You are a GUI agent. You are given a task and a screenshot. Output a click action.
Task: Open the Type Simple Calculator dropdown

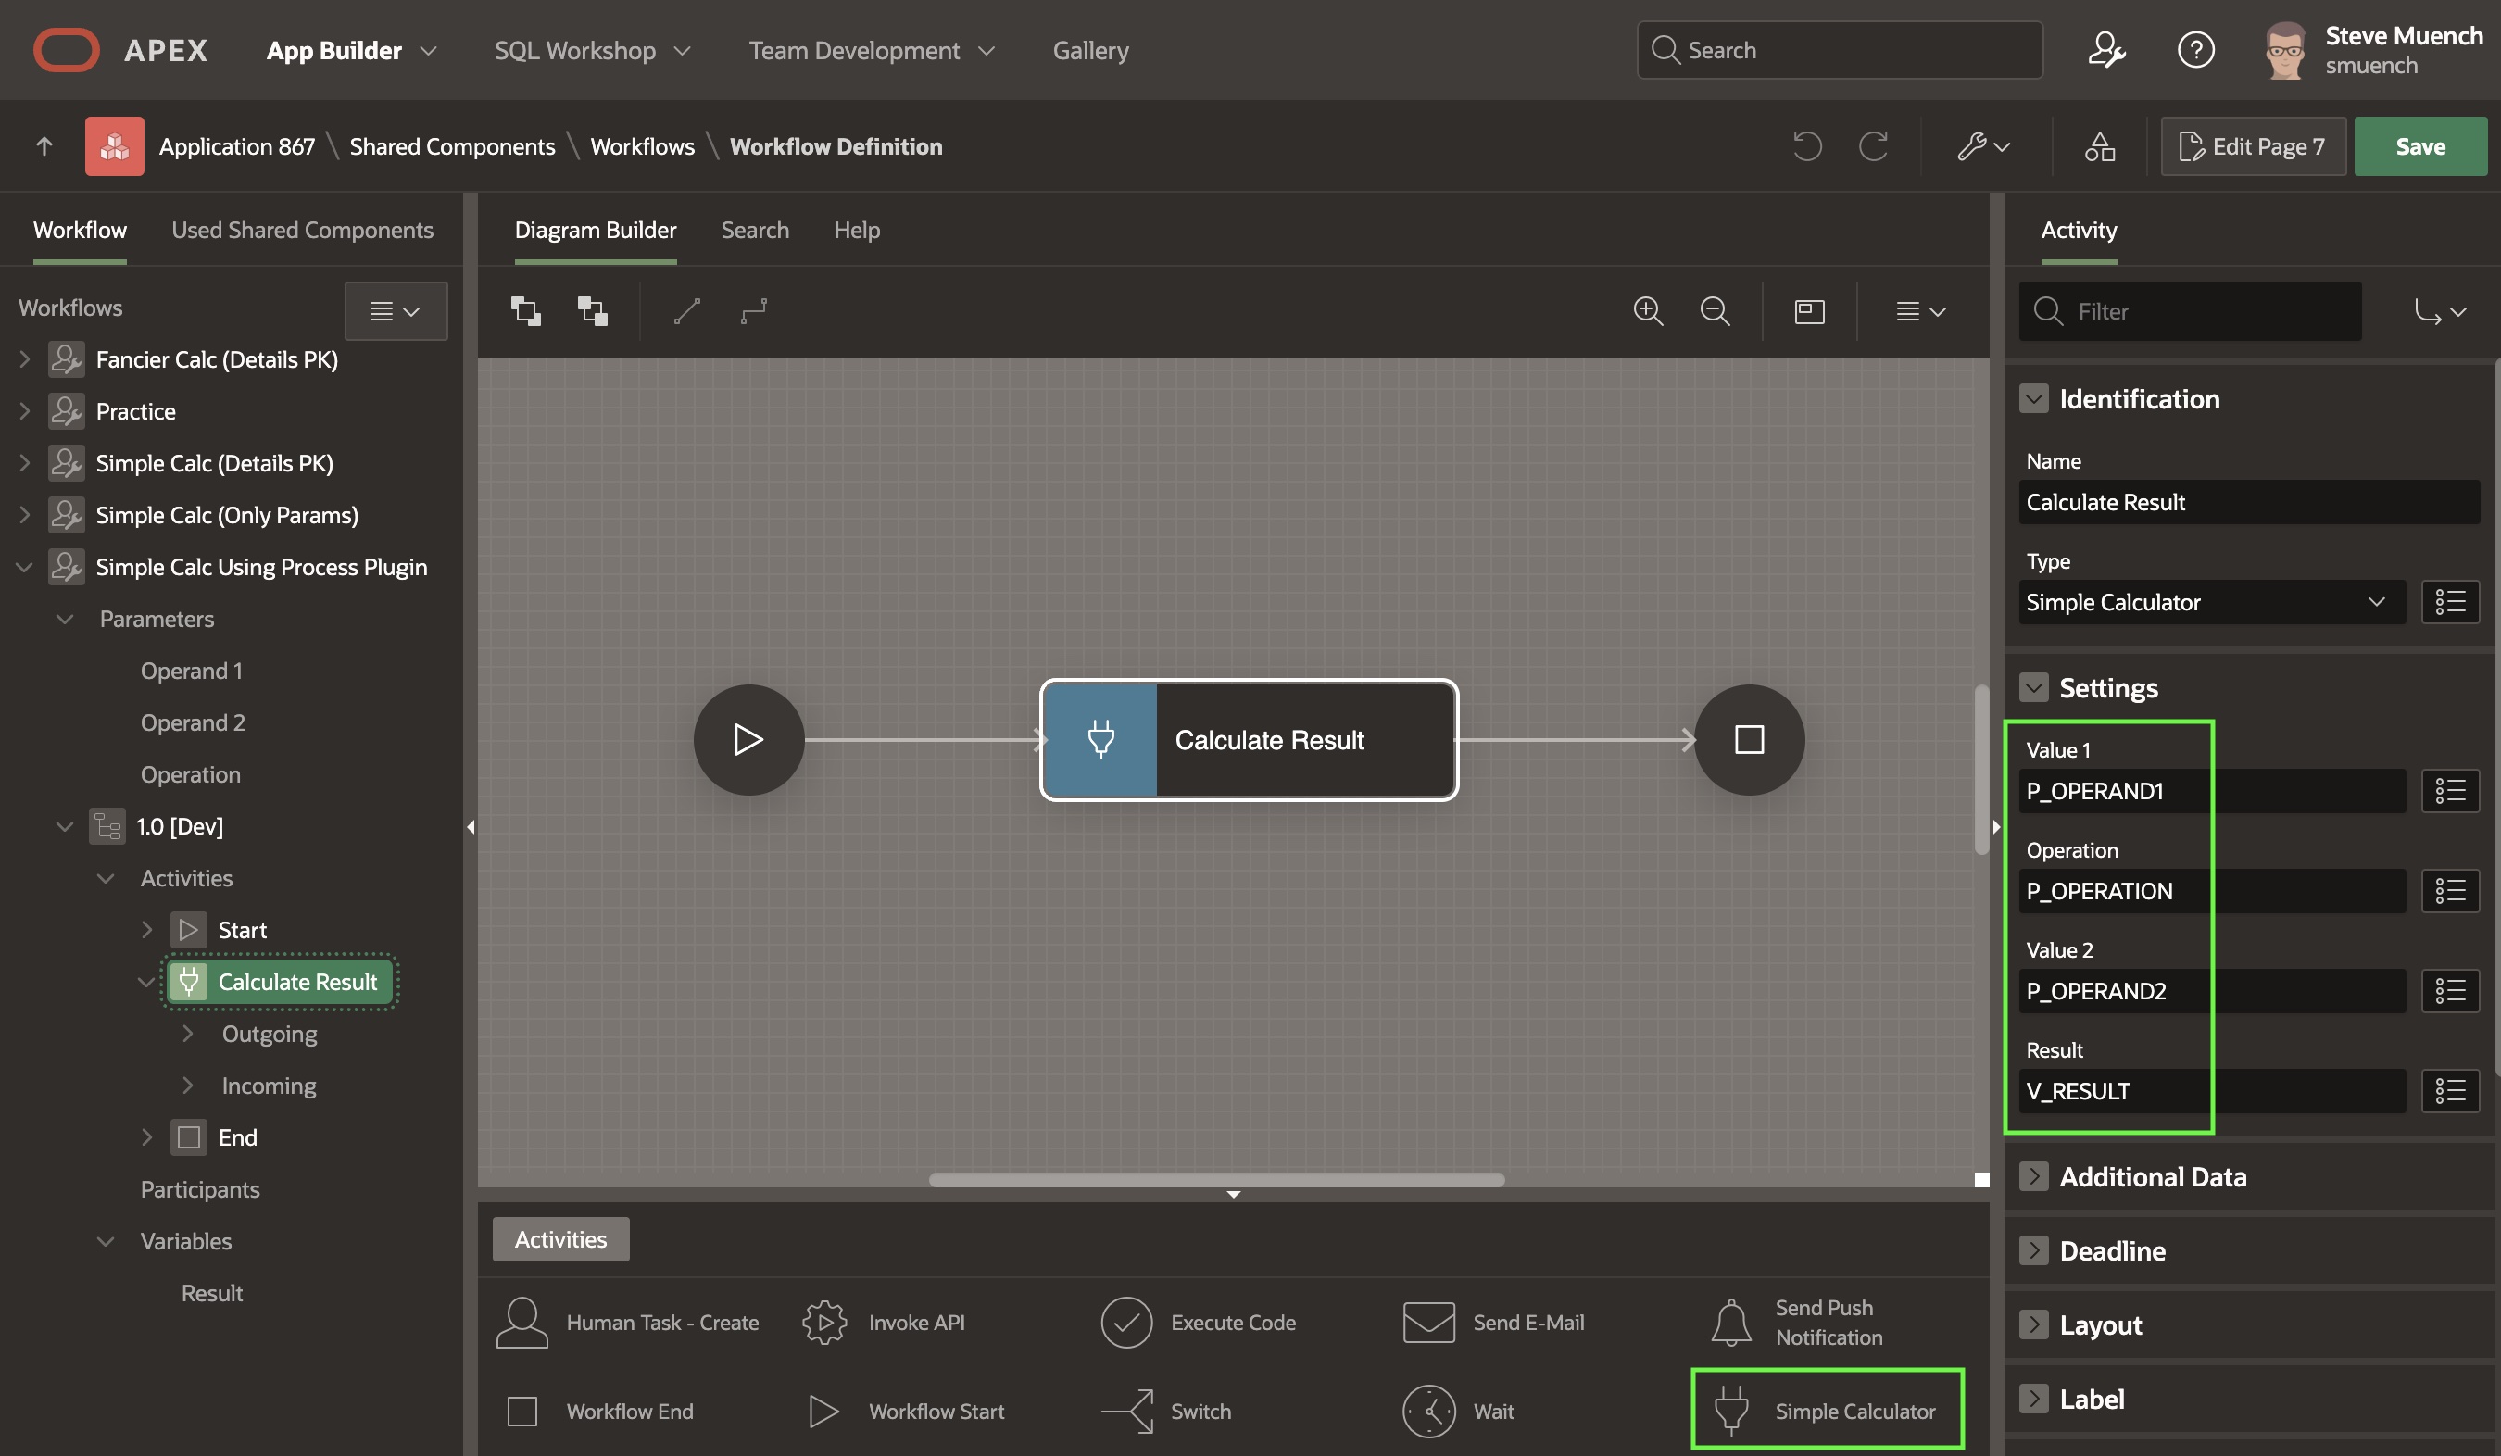click(x=2211, y=602)
